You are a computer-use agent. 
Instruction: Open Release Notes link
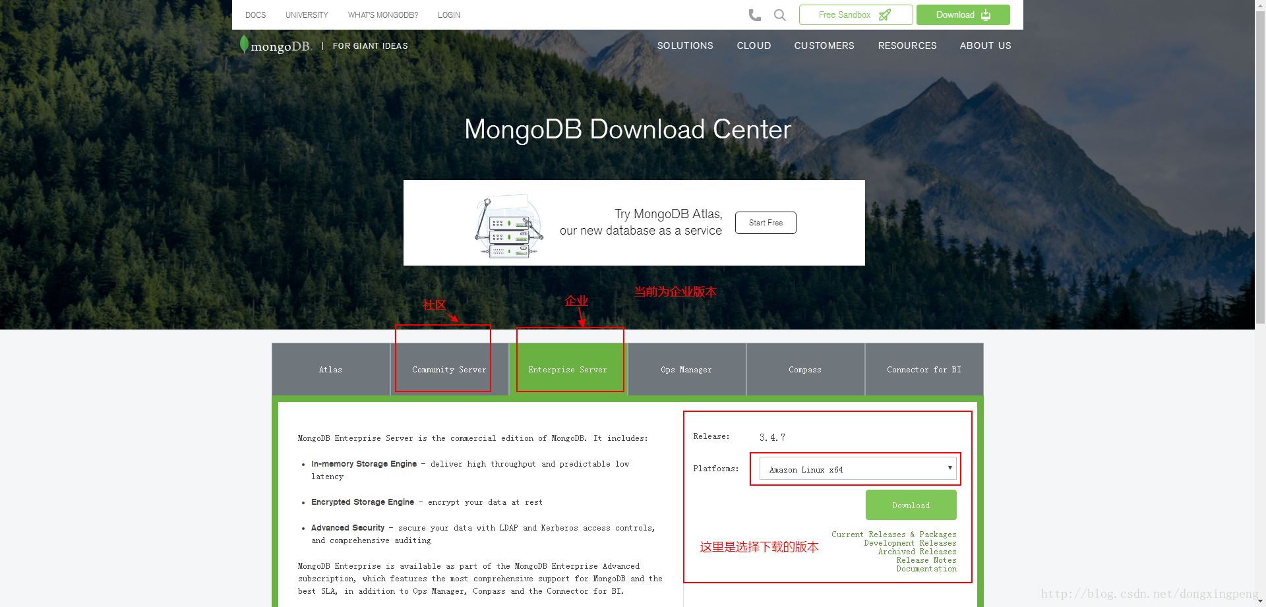click(926, 560)
